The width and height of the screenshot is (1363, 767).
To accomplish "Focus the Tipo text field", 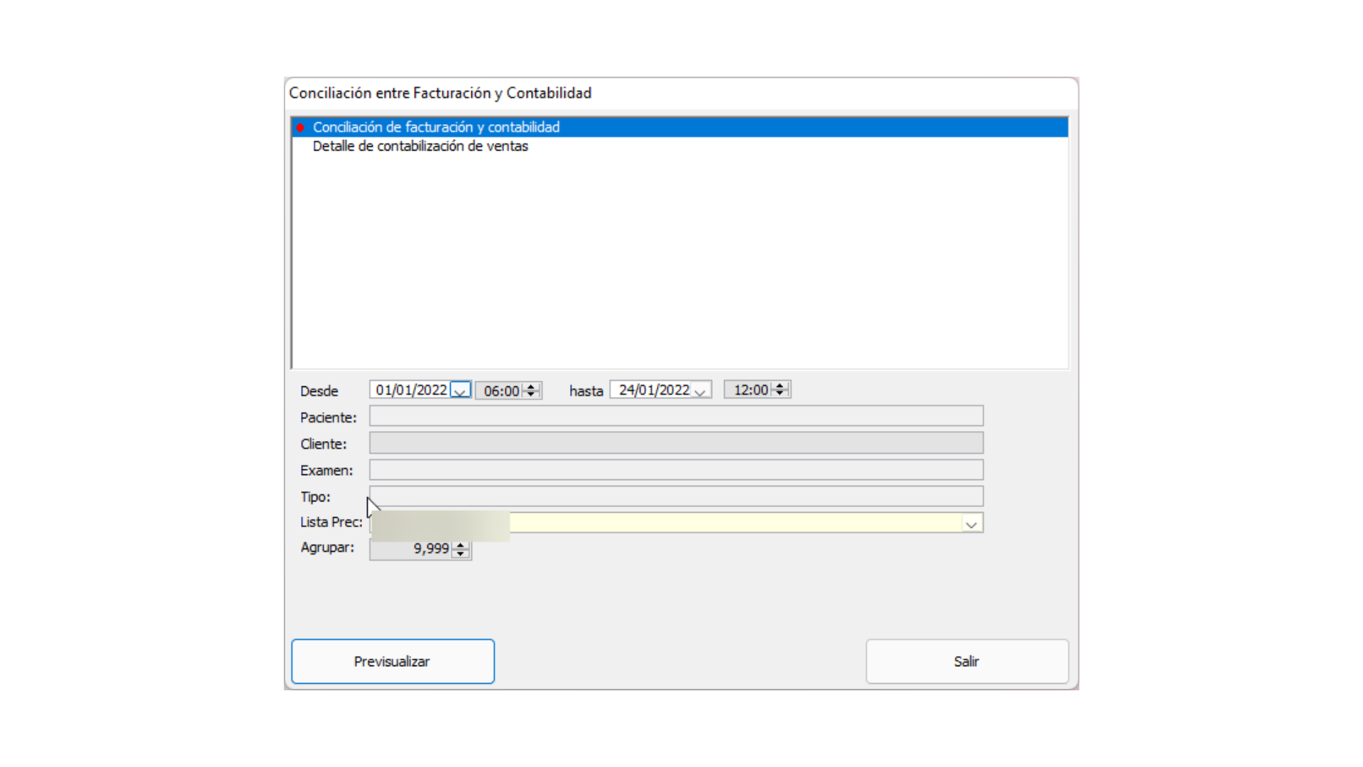I will pyautogui.click(x=676, y=496).
